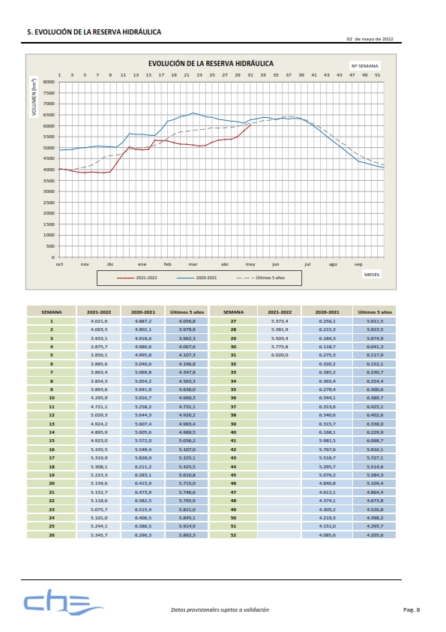
Task: Select table cell '5.727,1'
Action: [375, 458]
